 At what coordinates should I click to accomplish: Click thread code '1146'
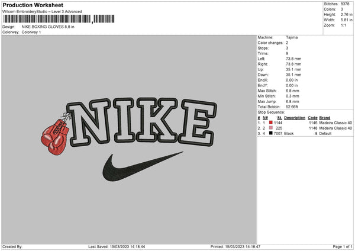click(314, 123)
